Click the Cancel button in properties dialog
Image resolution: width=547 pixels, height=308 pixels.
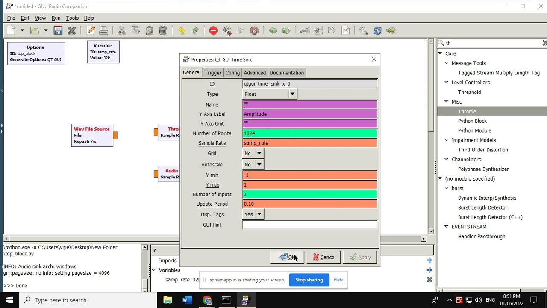324,258
